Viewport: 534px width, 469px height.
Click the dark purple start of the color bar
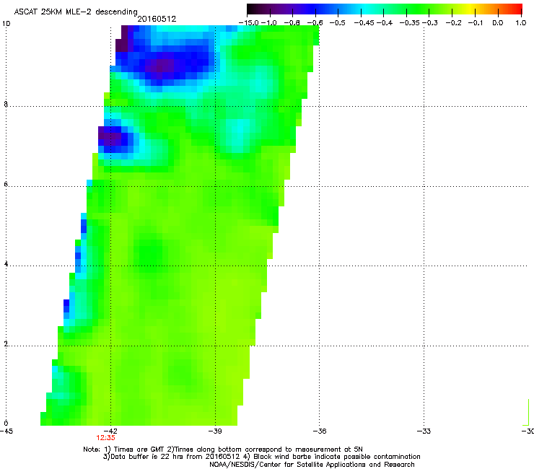click(254, 9)
